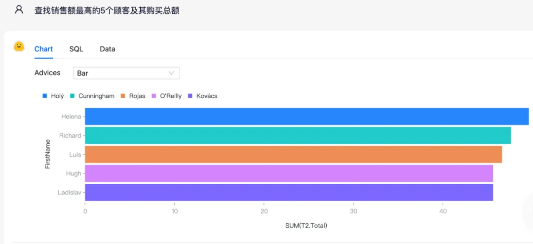Click the Hugh axis label
533x244 pixels.
click(x=74, y=173)
